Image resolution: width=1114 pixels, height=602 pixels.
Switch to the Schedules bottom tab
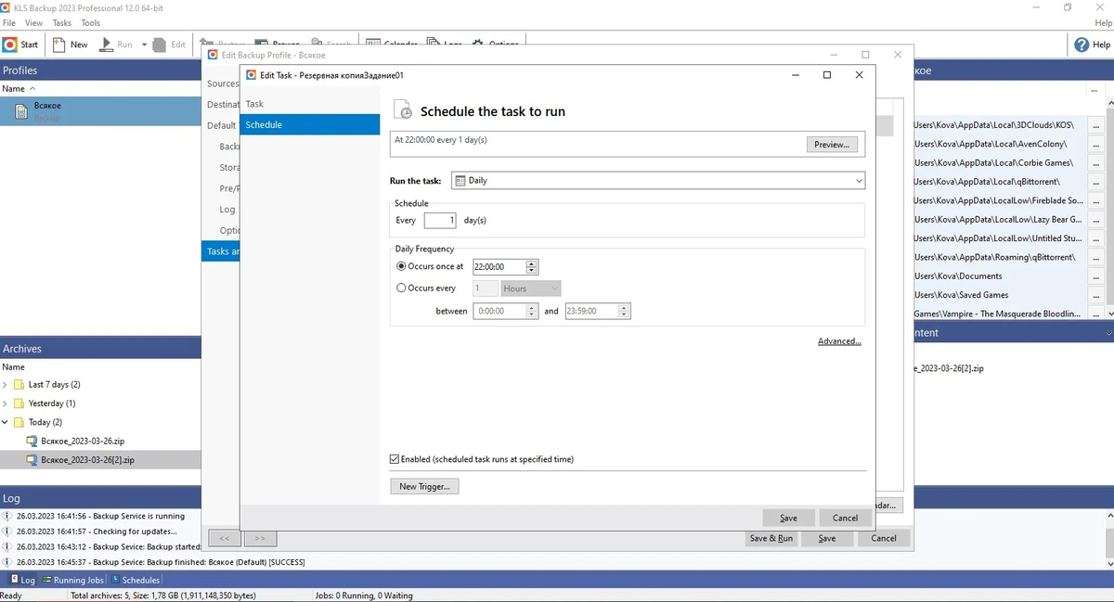[135, 580]
